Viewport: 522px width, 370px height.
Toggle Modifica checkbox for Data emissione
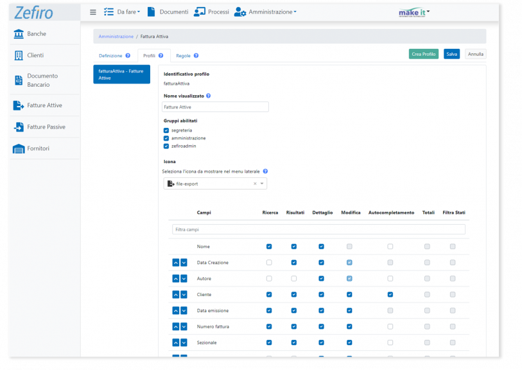tap(349, 310)
